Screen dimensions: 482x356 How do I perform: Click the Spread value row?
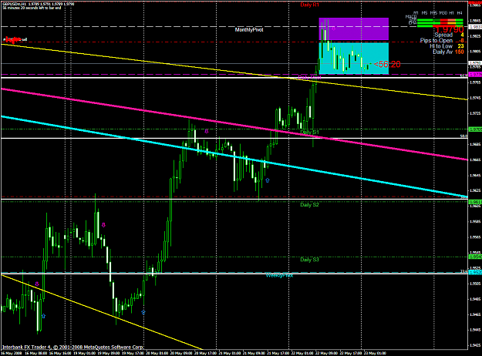pyautogui.click(x=449, y=35)
